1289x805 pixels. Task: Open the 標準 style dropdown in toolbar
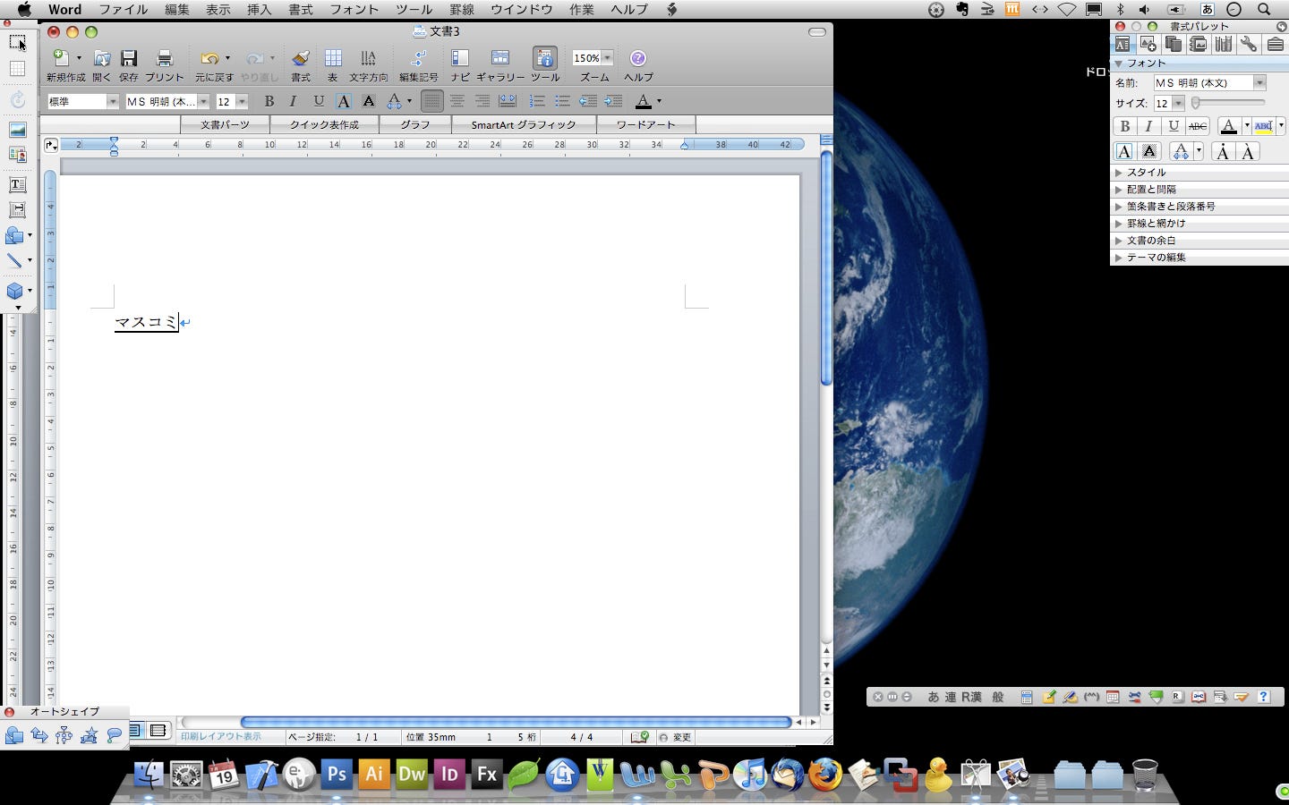pyautogui.click(x=113, y=102)
